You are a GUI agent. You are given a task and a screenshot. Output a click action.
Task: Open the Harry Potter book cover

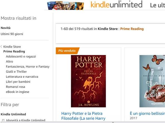[x=88, y=81]
